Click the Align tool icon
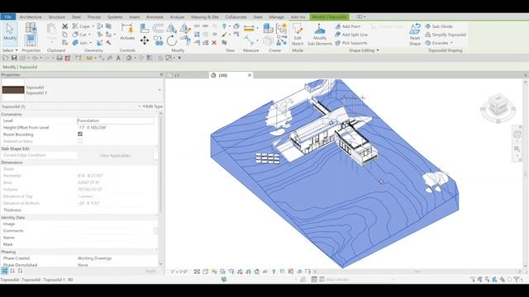 pos(145,28)
